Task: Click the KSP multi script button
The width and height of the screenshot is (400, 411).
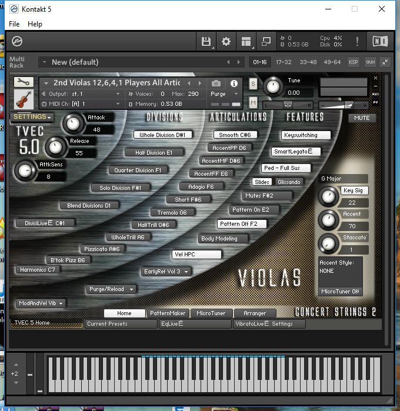Action: pos(353,62)
